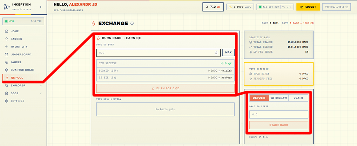Image resolution: width=357 pixels, height=146 pixels.
Task: Switch to the Claim tab
Action: pyautogui.click(x=298, y=98)
